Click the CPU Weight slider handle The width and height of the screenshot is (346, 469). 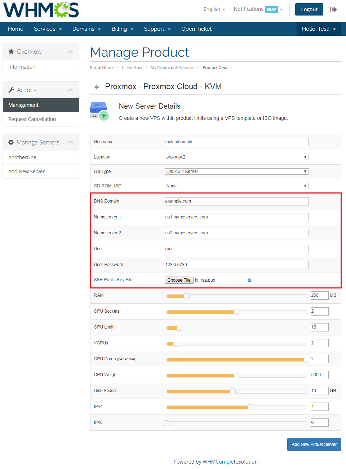236,375
